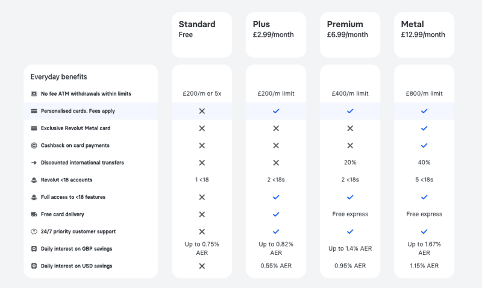482x288 pixels.
Task: Click the Discounted international transfers arrow icon
Action: pos(34,163)
